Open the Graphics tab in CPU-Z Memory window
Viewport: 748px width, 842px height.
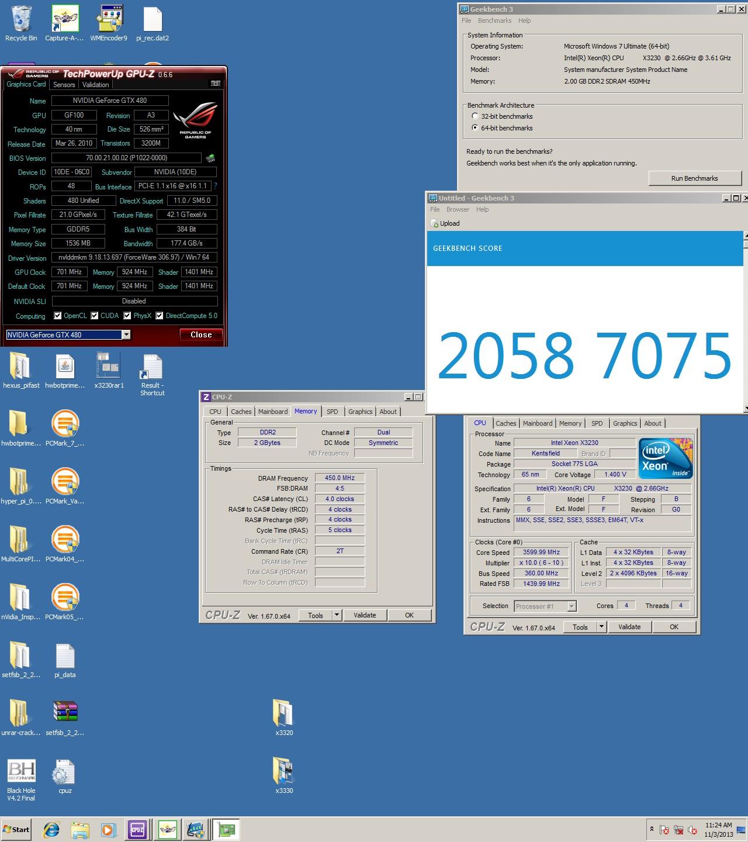coord(360,412)
